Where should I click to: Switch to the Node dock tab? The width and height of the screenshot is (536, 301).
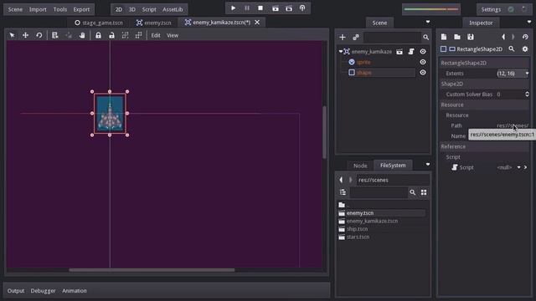click(360, 166)
